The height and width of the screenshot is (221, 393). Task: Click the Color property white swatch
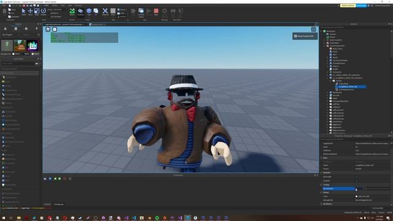coord(356,196)
